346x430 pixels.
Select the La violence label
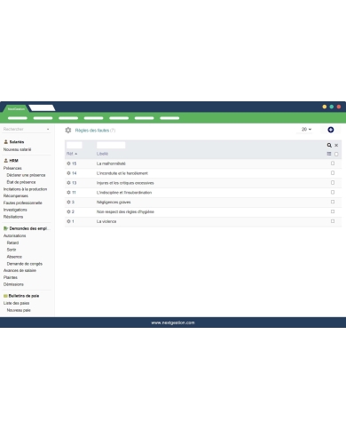click(106, 221)
